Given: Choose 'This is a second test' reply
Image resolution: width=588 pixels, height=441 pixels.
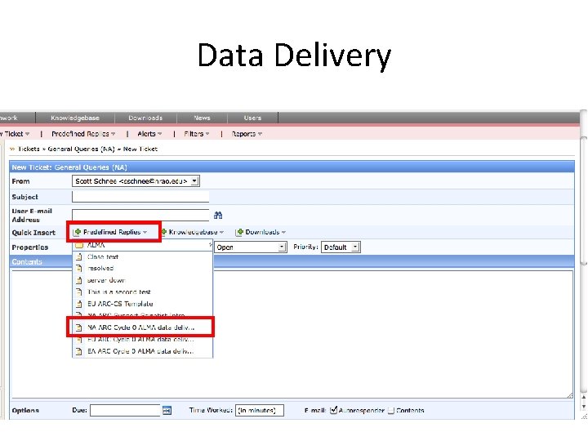Looking at the screenshot, I should [142, 292].
